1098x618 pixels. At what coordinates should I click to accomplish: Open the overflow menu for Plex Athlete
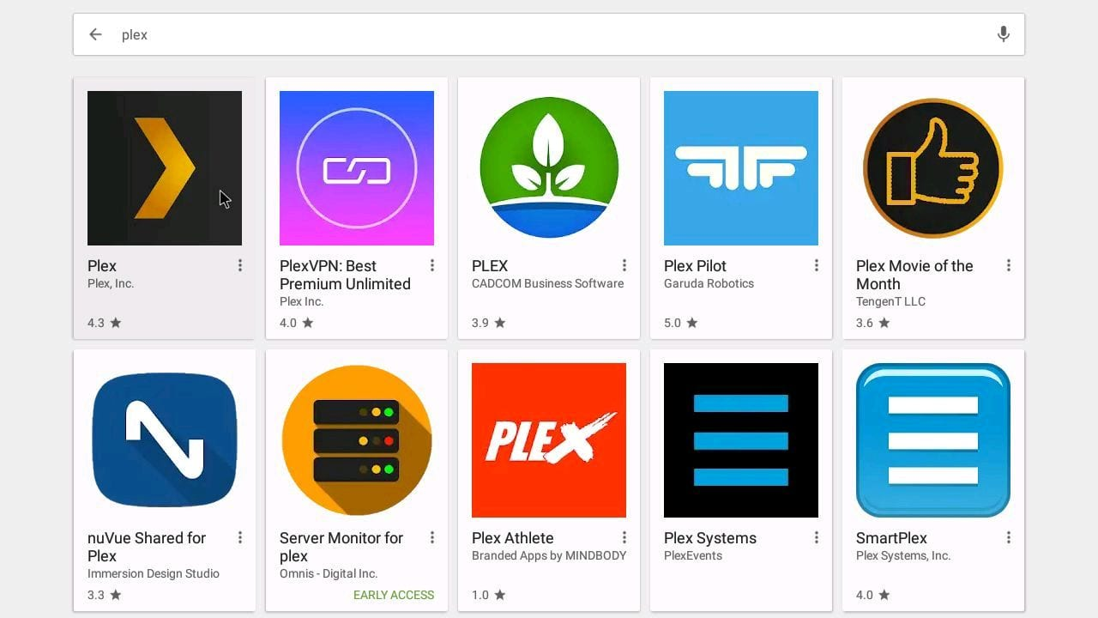pos(624,538)
